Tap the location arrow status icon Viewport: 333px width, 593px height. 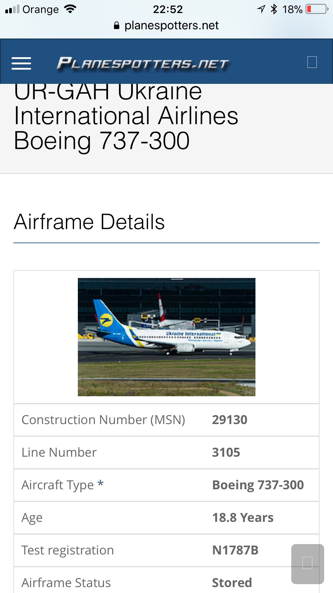(x=261, y=9)
